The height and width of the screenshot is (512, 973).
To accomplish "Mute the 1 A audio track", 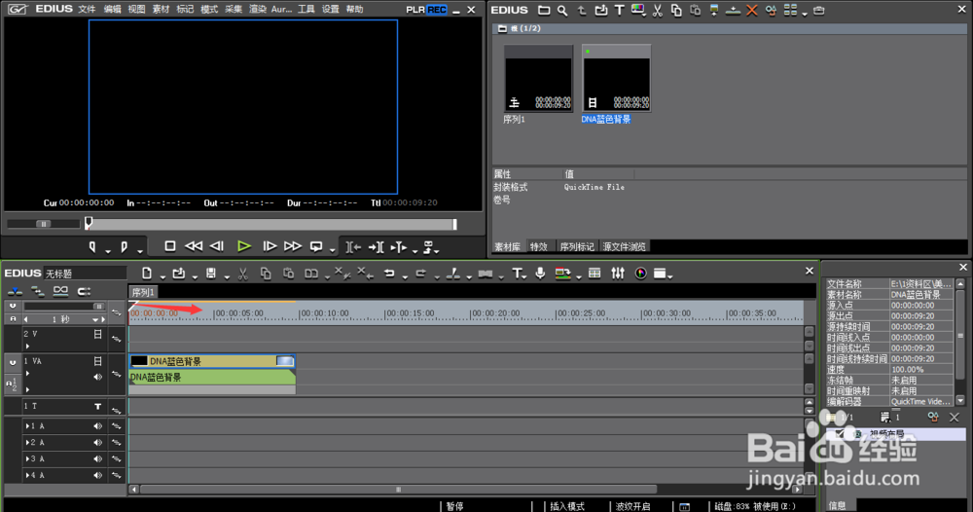I will pos(97,425).
